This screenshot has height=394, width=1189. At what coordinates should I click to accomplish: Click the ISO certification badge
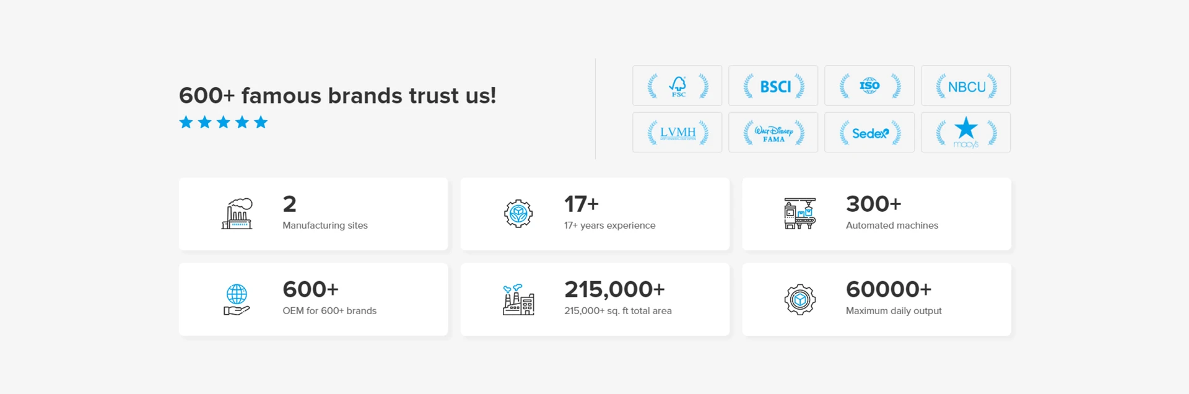click(869, 85)
